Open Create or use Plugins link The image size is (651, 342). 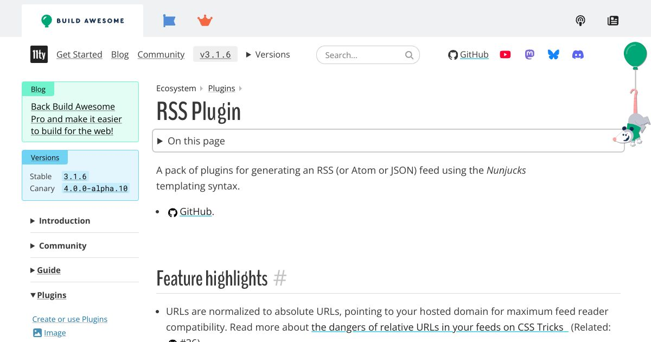(x=70, y=319)
